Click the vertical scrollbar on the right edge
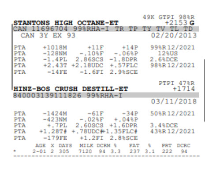This screenshot has height=180, width=205. [x=204, y=90]
